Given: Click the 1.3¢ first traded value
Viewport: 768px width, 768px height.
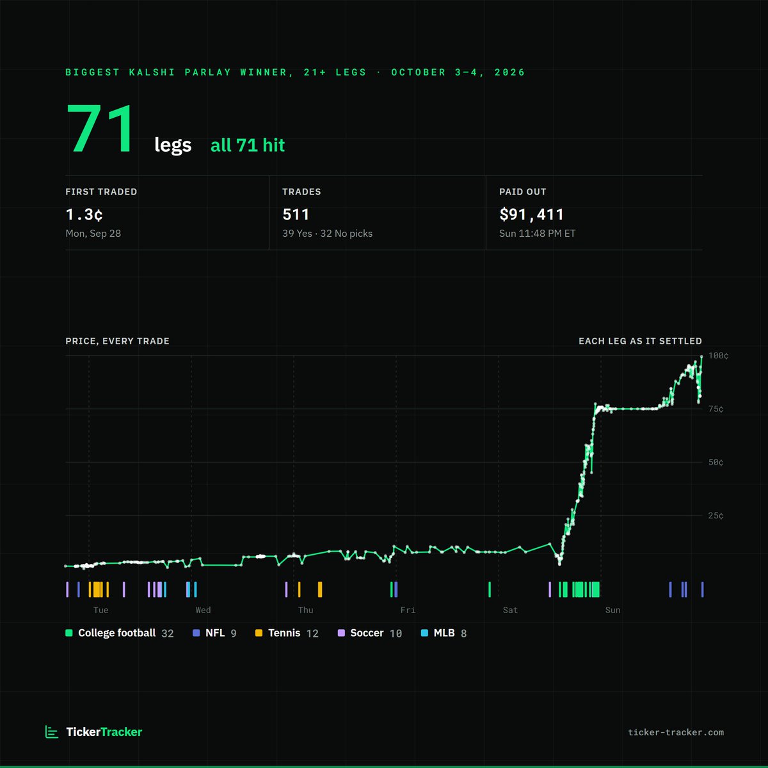Looking at the screenshot, I should [x=84, y=214].
